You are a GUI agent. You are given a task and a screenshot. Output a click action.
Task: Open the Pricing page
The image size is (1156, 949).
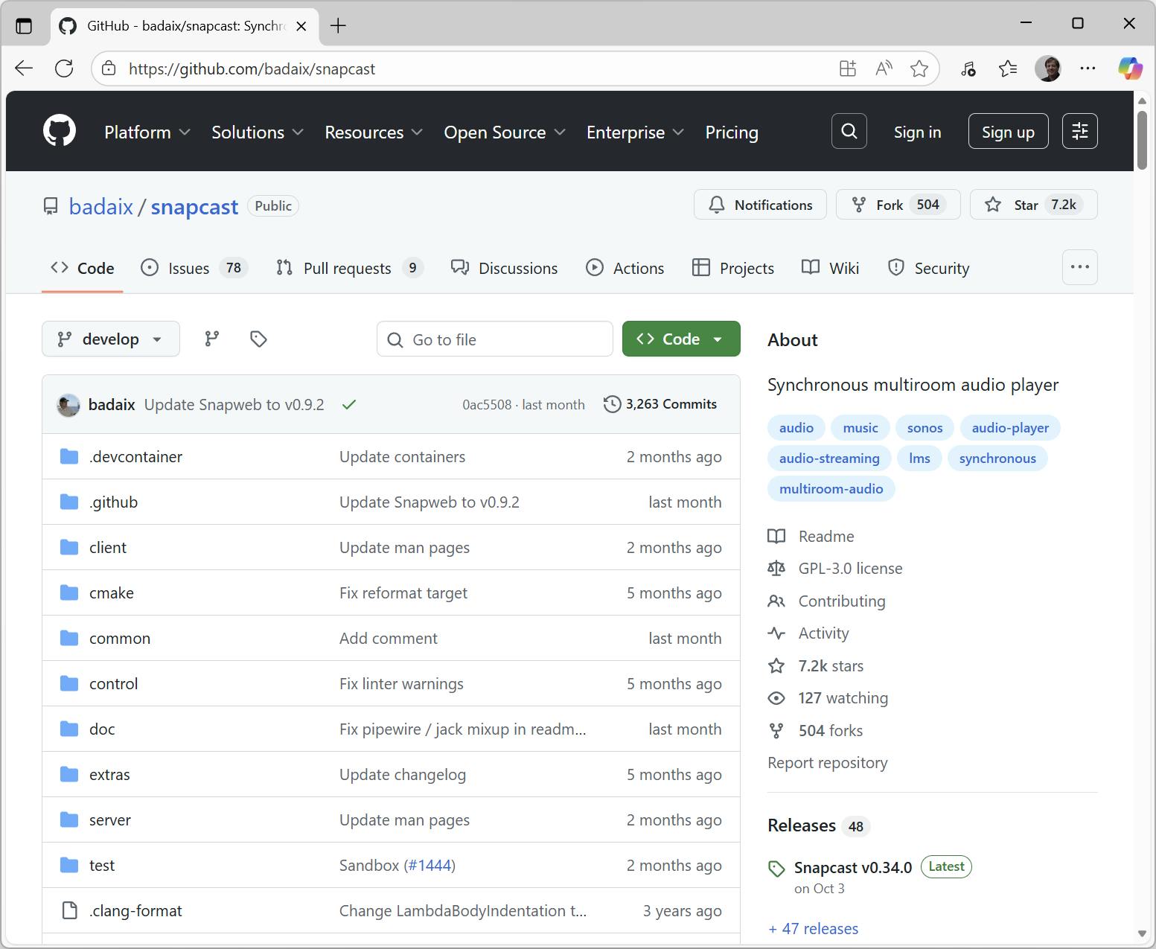pyautogui.click(x=732, y=132)
